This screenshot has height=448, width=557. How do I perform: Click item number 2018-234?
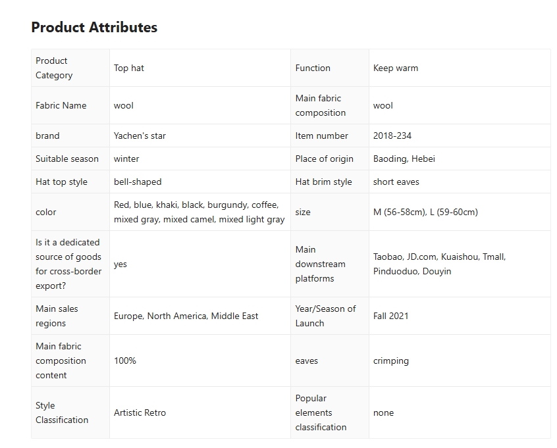pos(392,136)
